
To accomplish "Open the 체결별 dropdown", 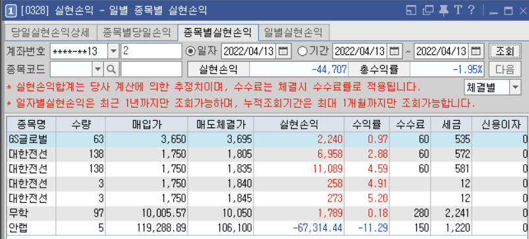I will (515, 87).
